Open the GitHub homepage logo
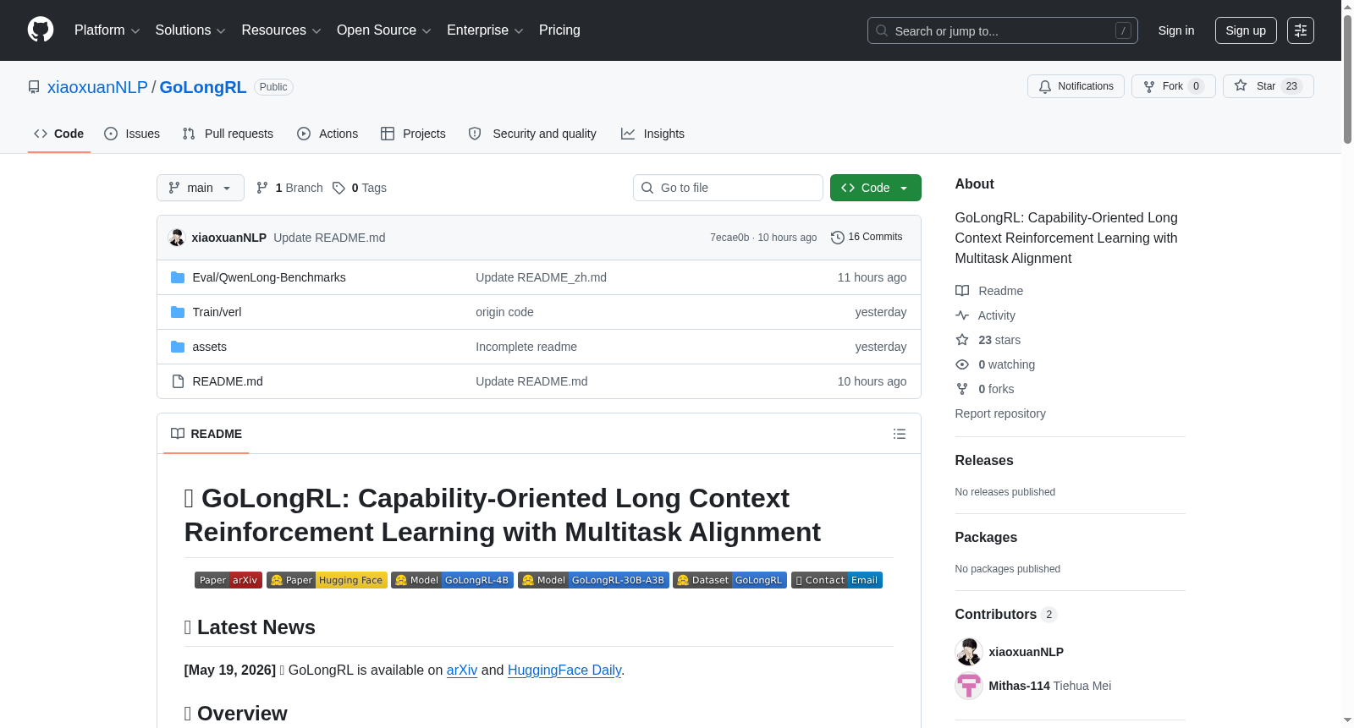 pos(41,30)
